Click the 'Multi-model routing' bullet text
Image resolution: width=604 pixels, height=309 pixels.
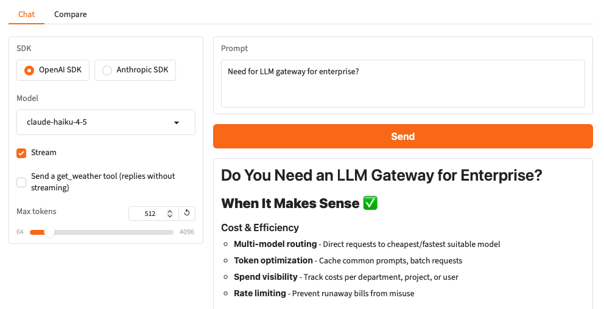275,244
